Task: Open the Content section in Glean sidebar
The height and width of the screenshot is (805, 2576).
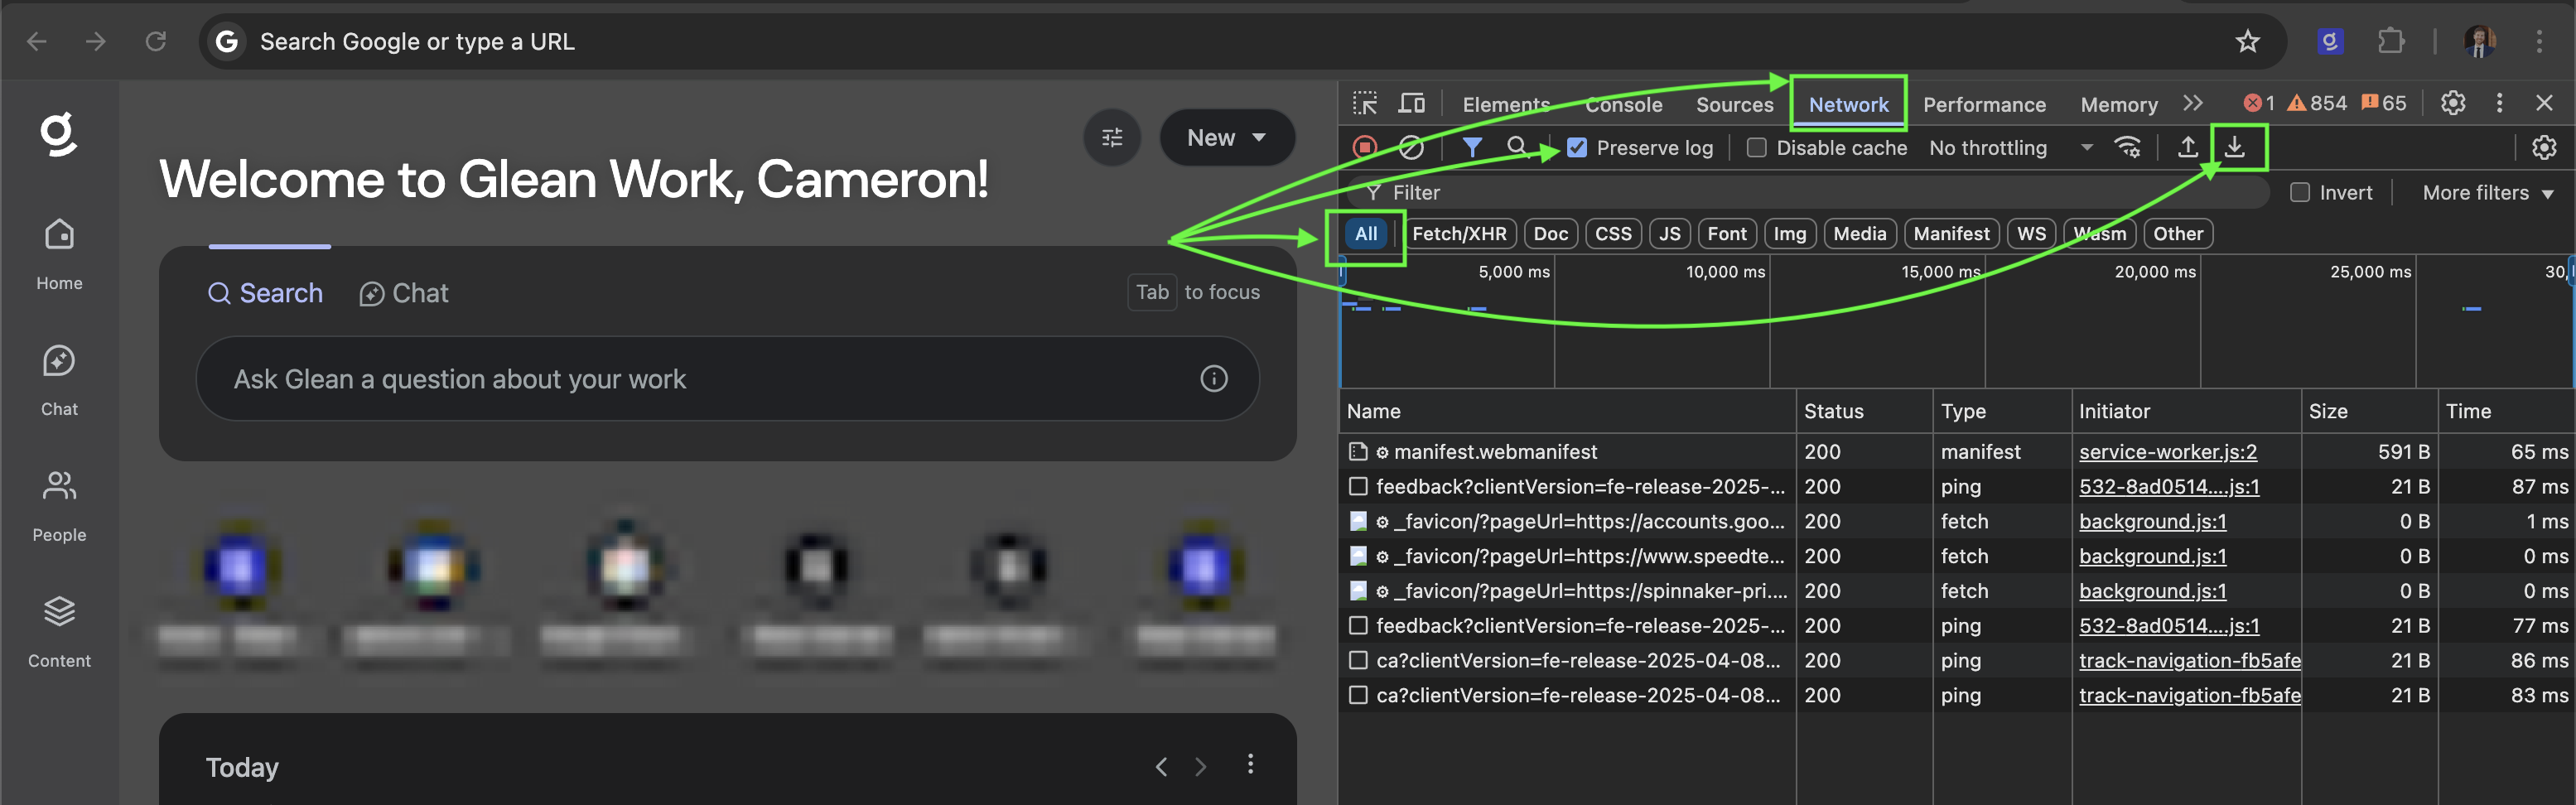Action: tap(59, 630)
